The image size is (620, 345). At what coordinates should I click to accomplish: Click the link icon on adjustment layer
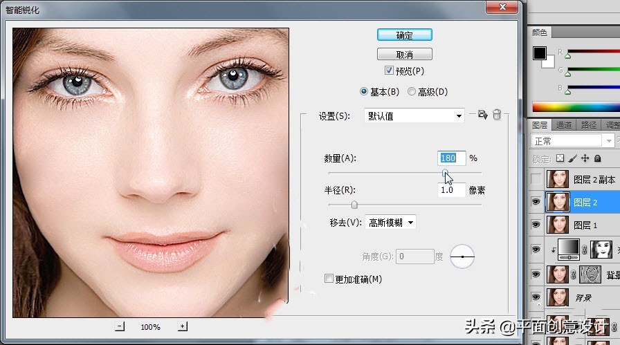tap(585, 250)
